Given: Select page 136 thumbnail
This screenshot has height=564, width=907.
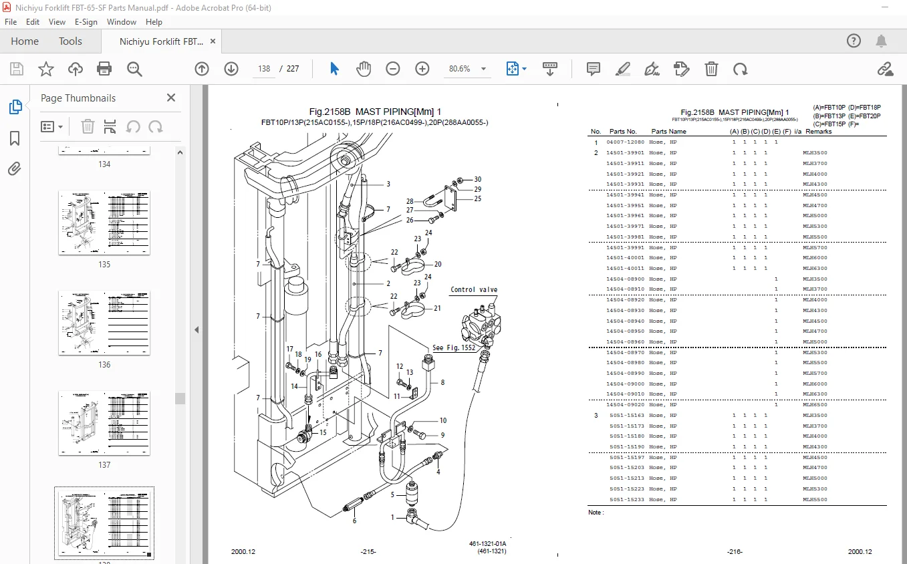Looking at the screenshot, I should [104, 323].
